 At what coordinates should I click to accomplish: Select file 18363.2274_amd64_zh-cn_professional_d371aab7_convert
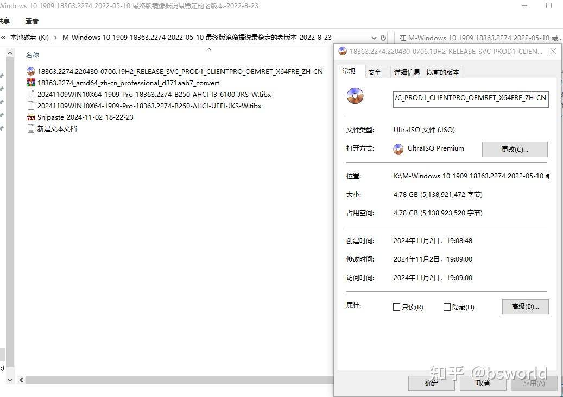[x=128, y=83]
